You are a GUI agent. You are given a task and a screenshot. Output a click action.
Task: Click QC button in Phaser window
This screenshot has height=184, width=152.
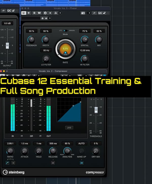tap(100, 13)
